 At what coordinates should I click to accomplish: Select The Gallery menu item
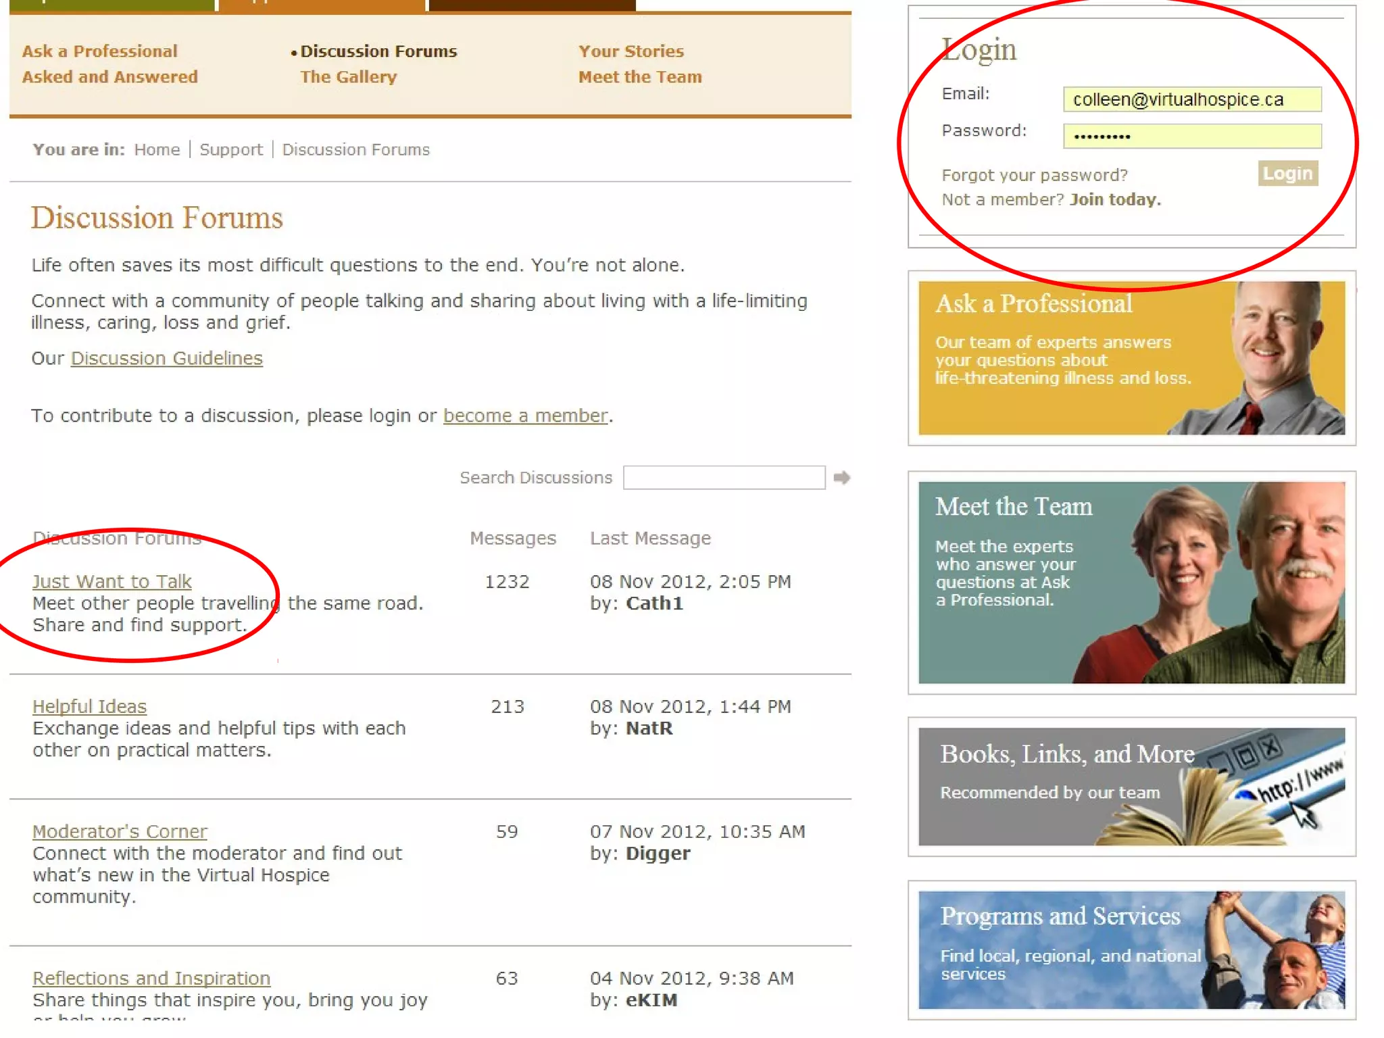[x=349, y=77]
